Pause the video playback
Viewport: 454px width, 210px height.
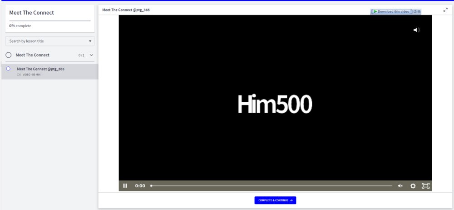pos(125,185)
